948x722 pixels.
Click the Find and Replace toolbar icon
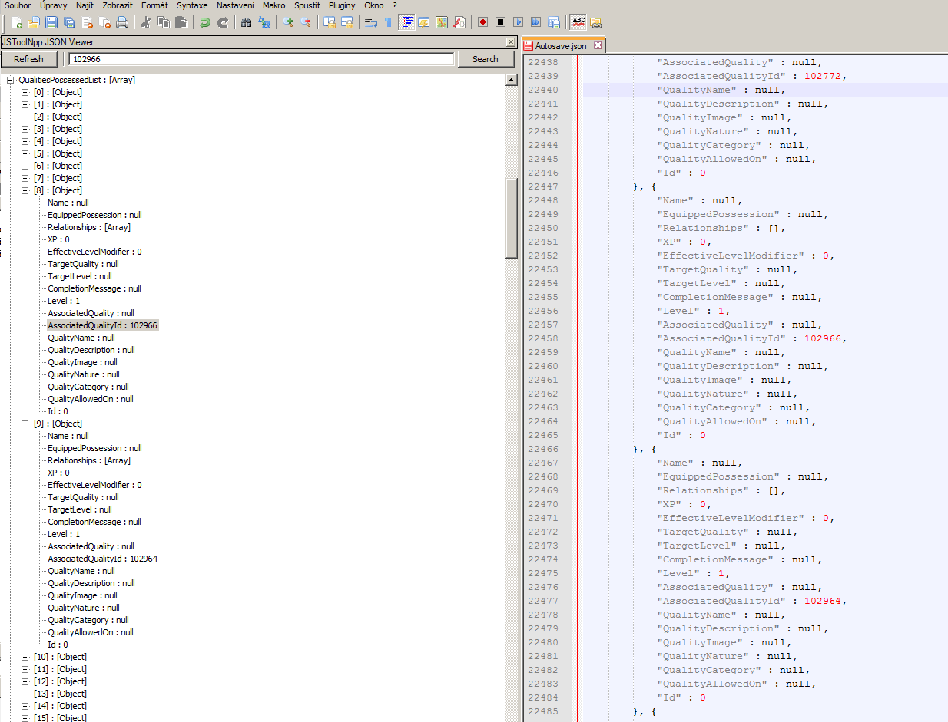(x=264, y=22)
